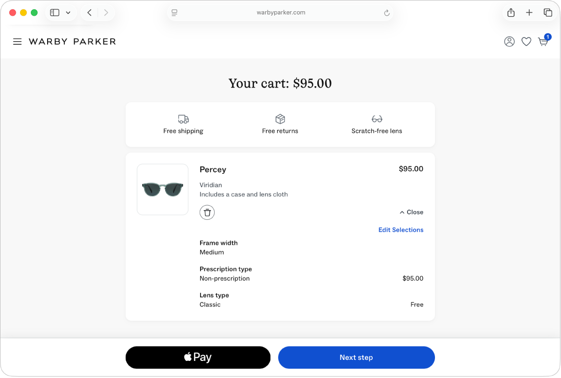Check out with Apple Pay
The width and height of the screenshot is (561, 378).
click(198, 357)
